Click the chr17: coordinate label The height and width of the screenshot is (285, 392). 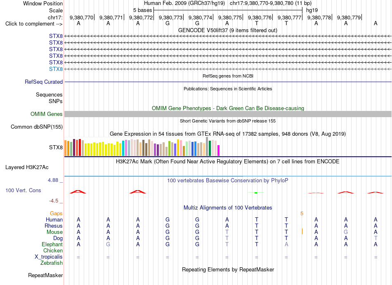point(55,17)
